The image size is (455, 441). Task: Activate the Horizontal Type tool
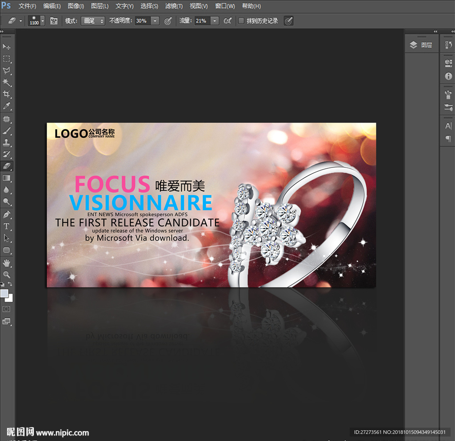click(x=7, y=226)
